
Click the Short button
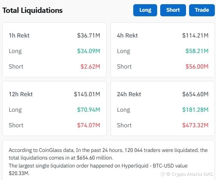173,10
